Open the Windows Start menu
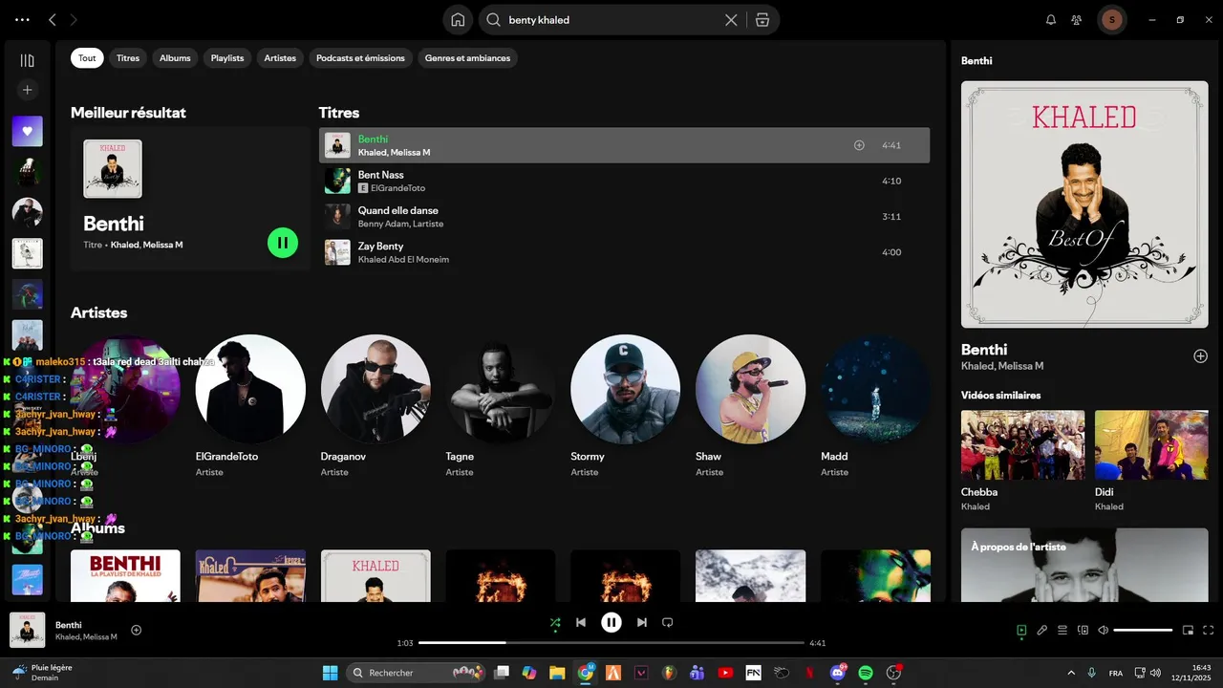The image size is (1223, 688). (330, 673)
